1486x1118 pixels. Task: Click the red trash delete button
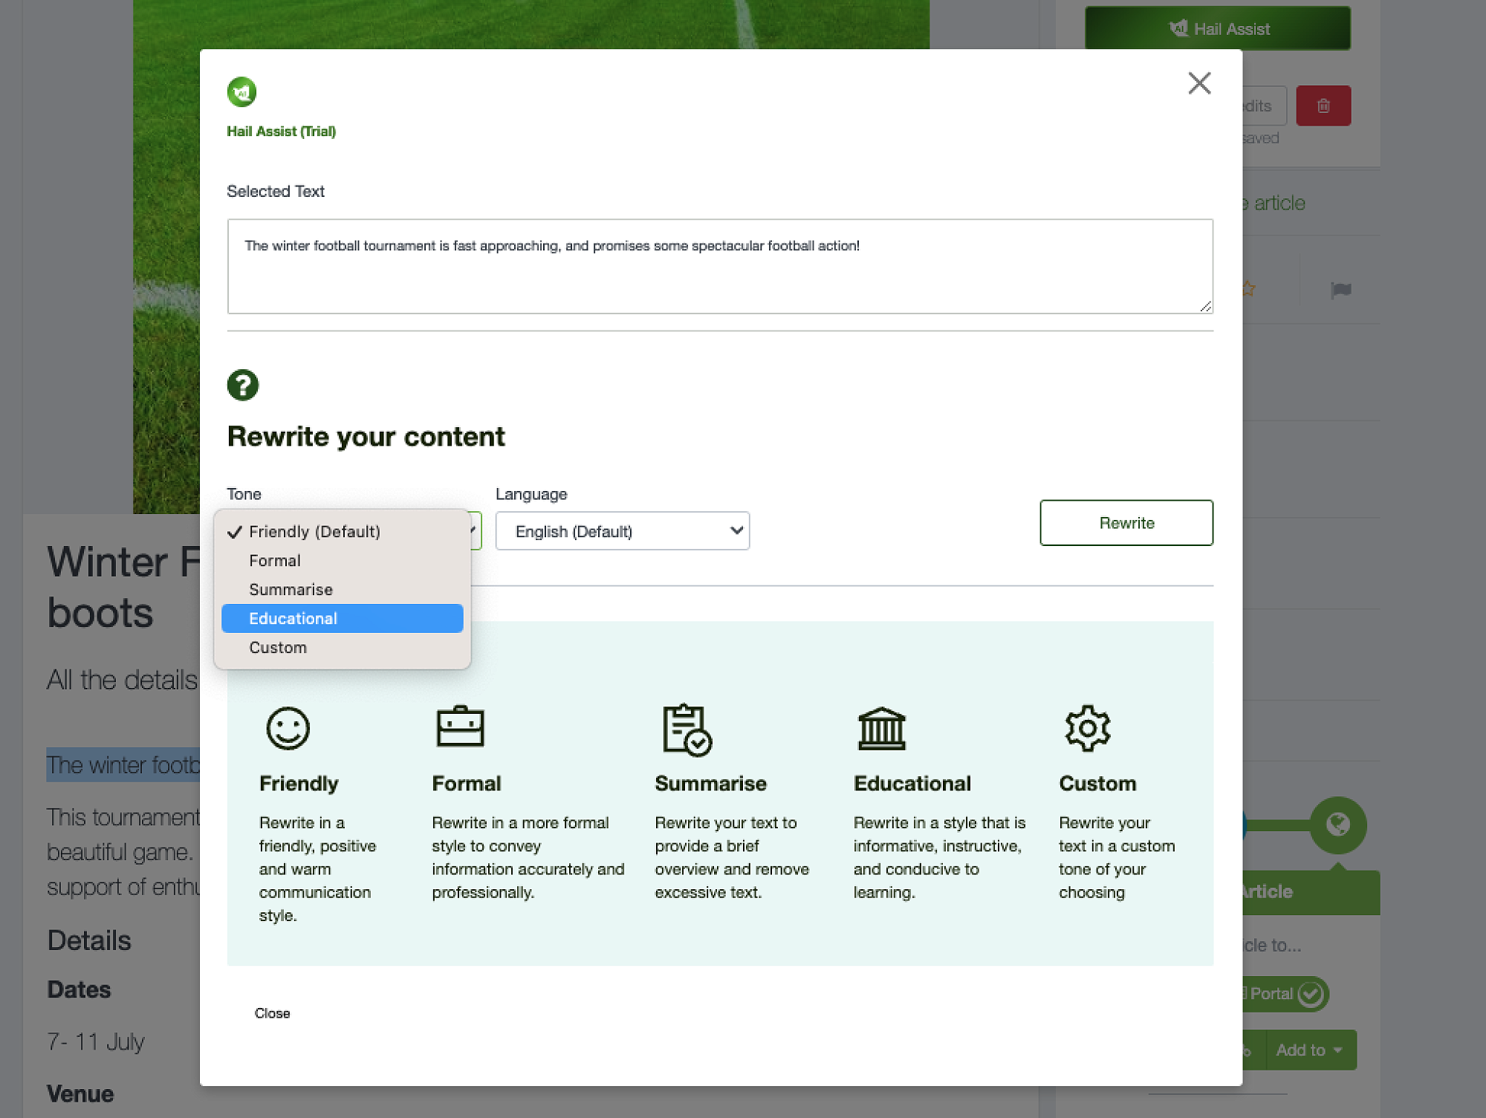(1323, 105)
